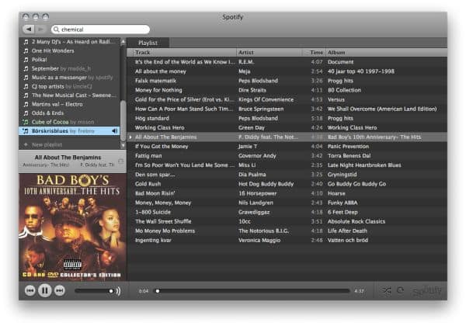Sort by the Album column header

point(386,52)
